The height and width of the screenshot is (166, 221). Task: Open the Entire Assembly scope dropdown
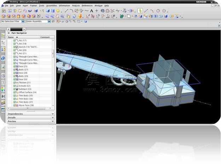49,21
